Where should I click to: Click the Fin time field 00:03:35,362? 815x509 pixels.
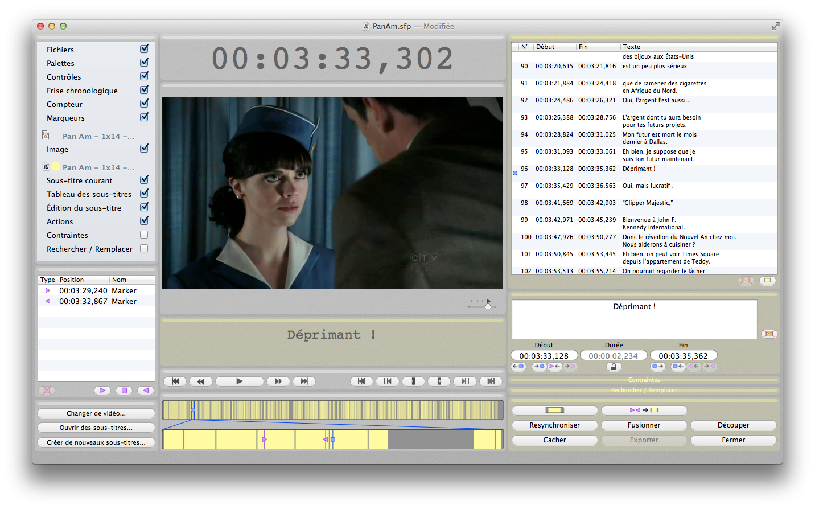click(x=684, y=356)
